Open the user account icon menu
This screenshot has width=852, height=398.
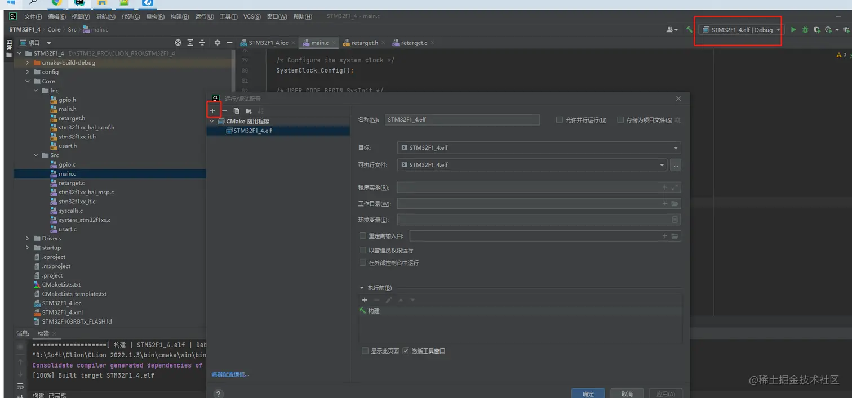point(672,30)
